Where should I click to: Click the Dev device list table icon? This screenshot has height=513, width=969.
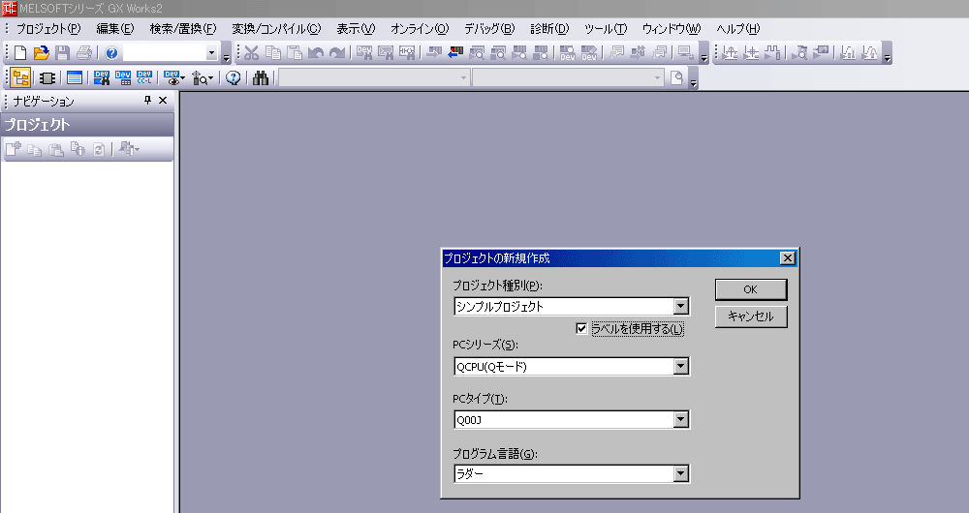(123, 77)
